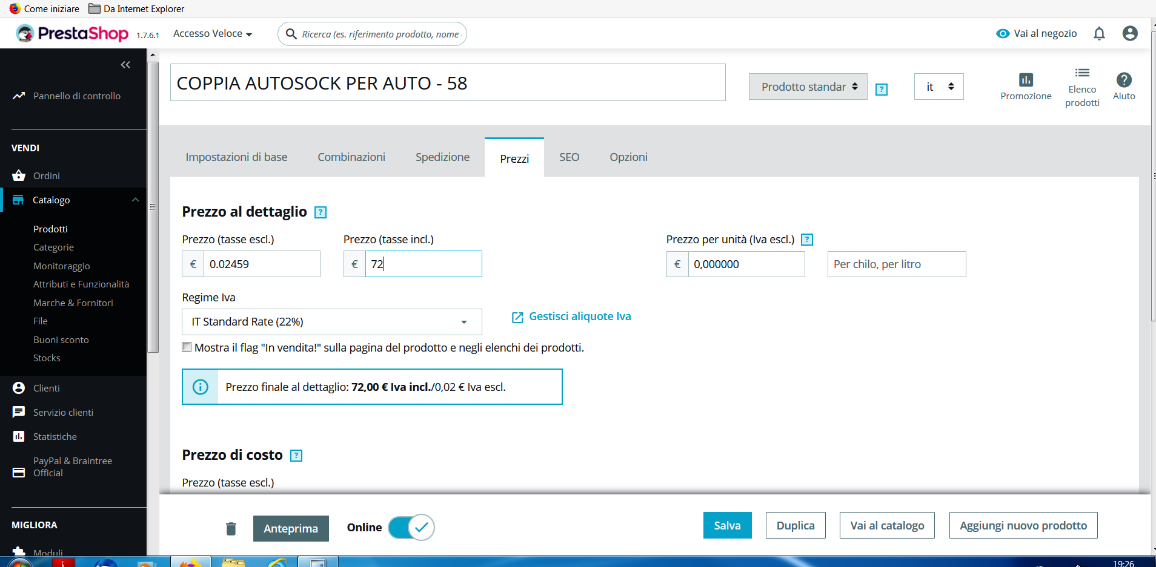Click the sidebar scrollbar up arrow
Screen dimensions: 1156x567
point(153,54)
